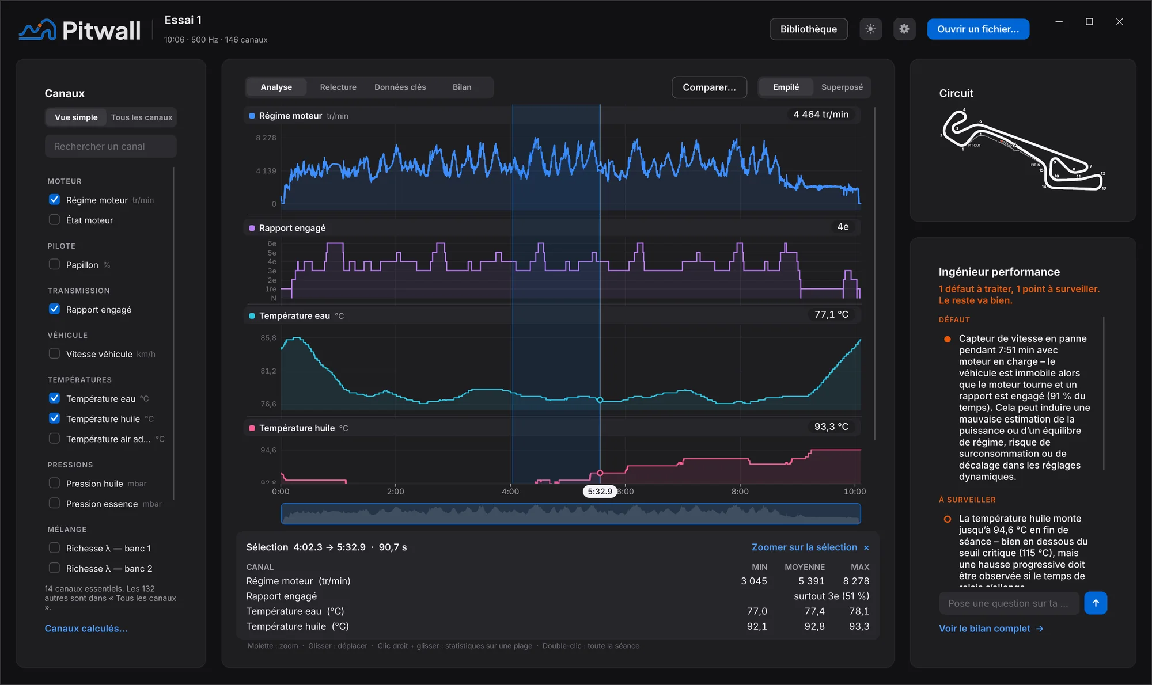Select Empilé chart layout

click(786, 87)
